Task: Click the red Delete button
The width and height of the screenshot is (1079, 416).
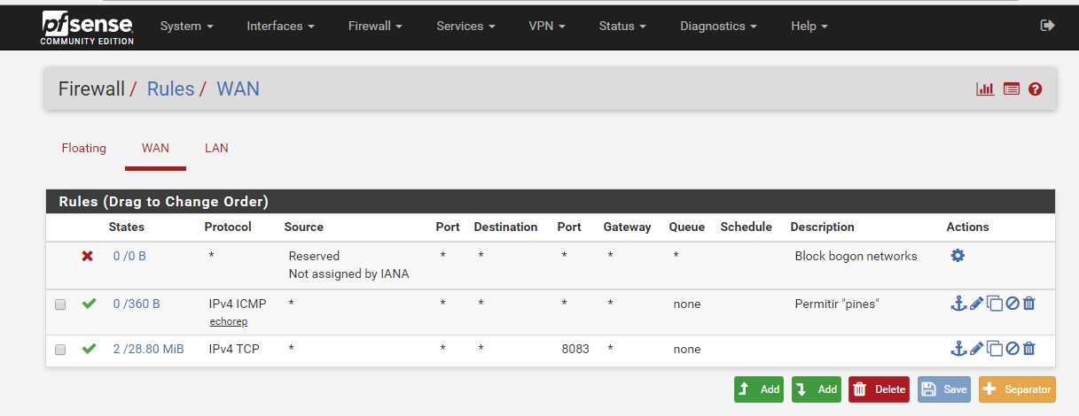Action: (879, 389)
